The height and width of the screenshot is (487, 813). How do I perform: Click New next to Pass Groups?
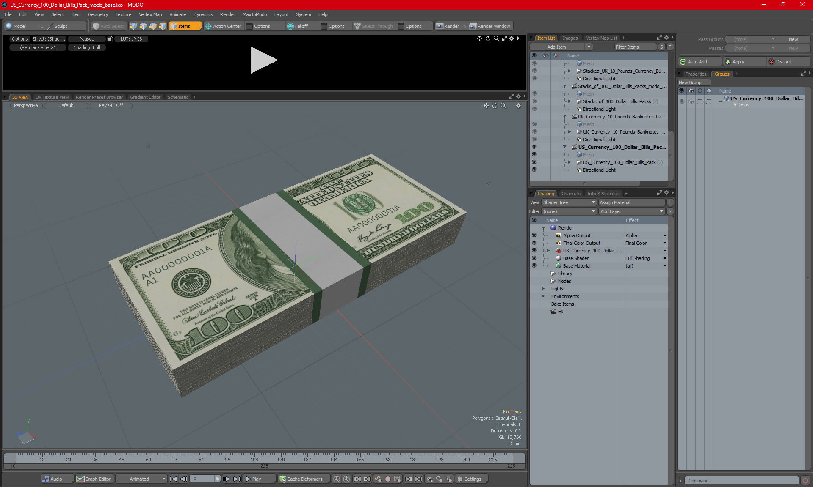tap(793, 39)
